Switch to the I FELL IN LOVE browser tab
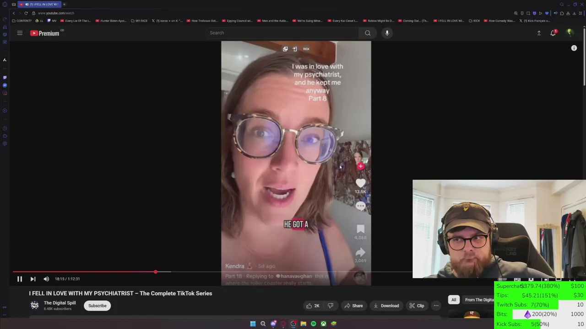Screen dimensions: 586x329 tap(39, 4)
